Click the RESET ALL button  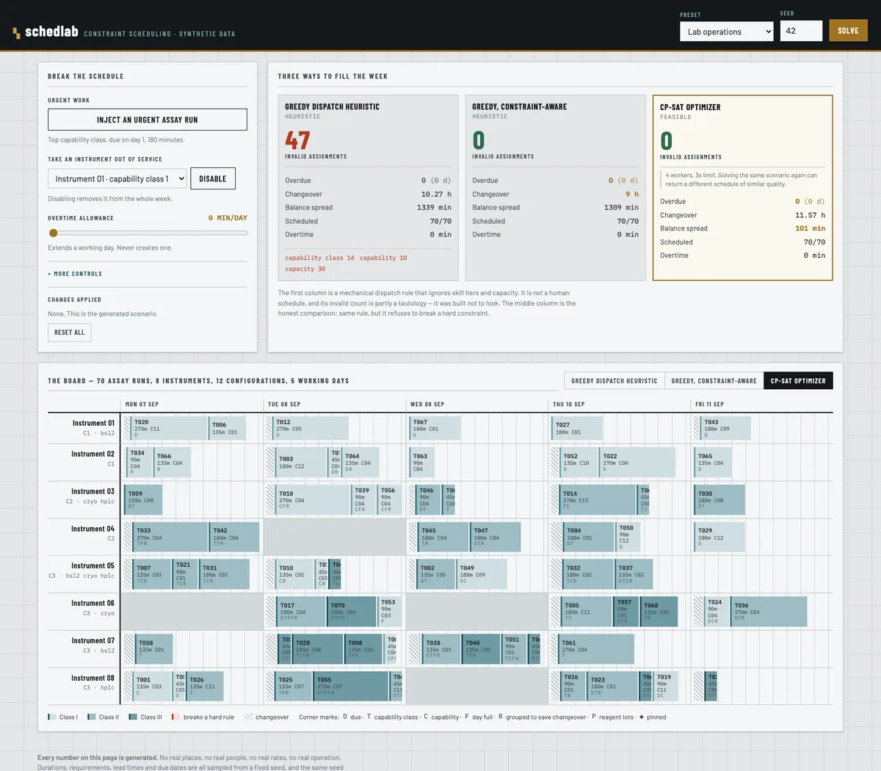(x=70, y=333)
